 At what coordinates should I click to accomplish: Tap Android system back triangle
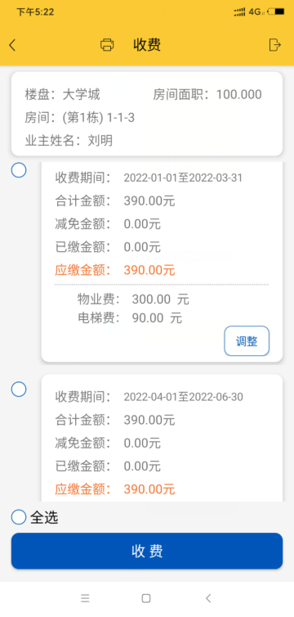208,598
